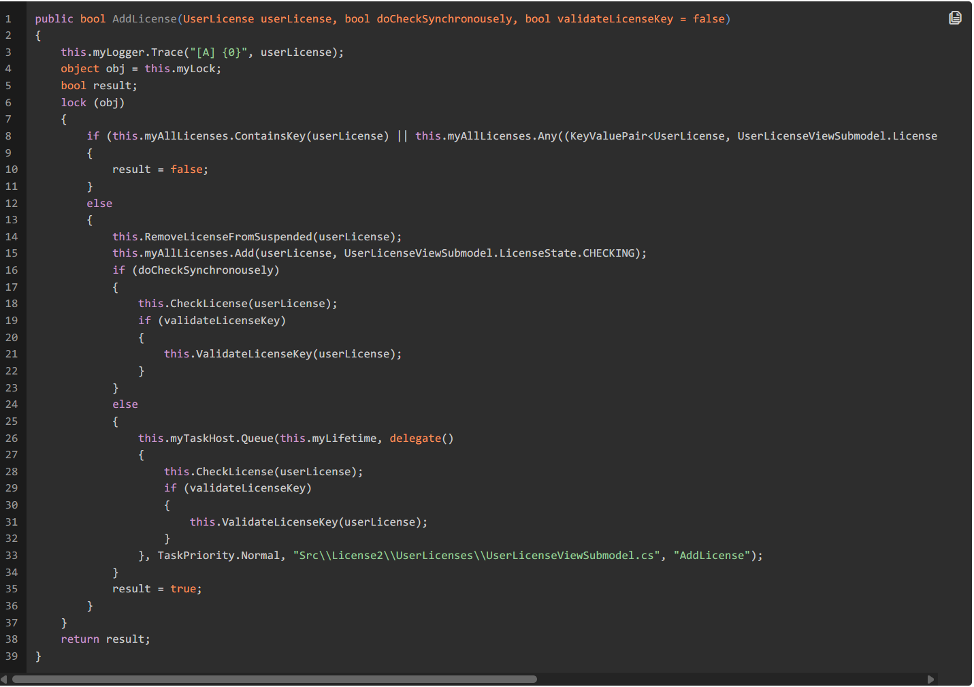974x687 pixels.
Task: Click line number 1 in the gutter
Action: point(8,19)
